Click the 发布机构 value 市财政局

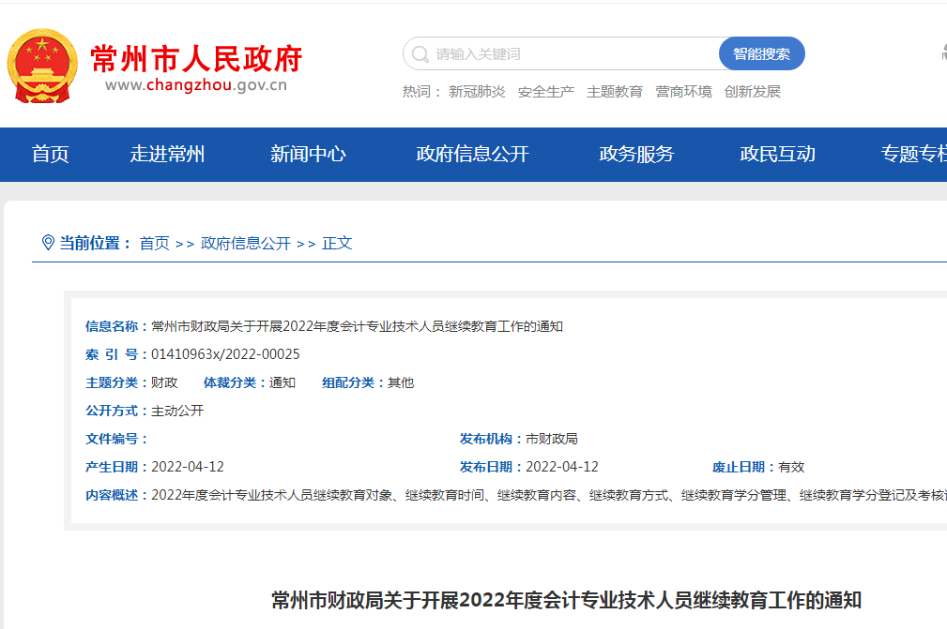(x=552, y=439)
